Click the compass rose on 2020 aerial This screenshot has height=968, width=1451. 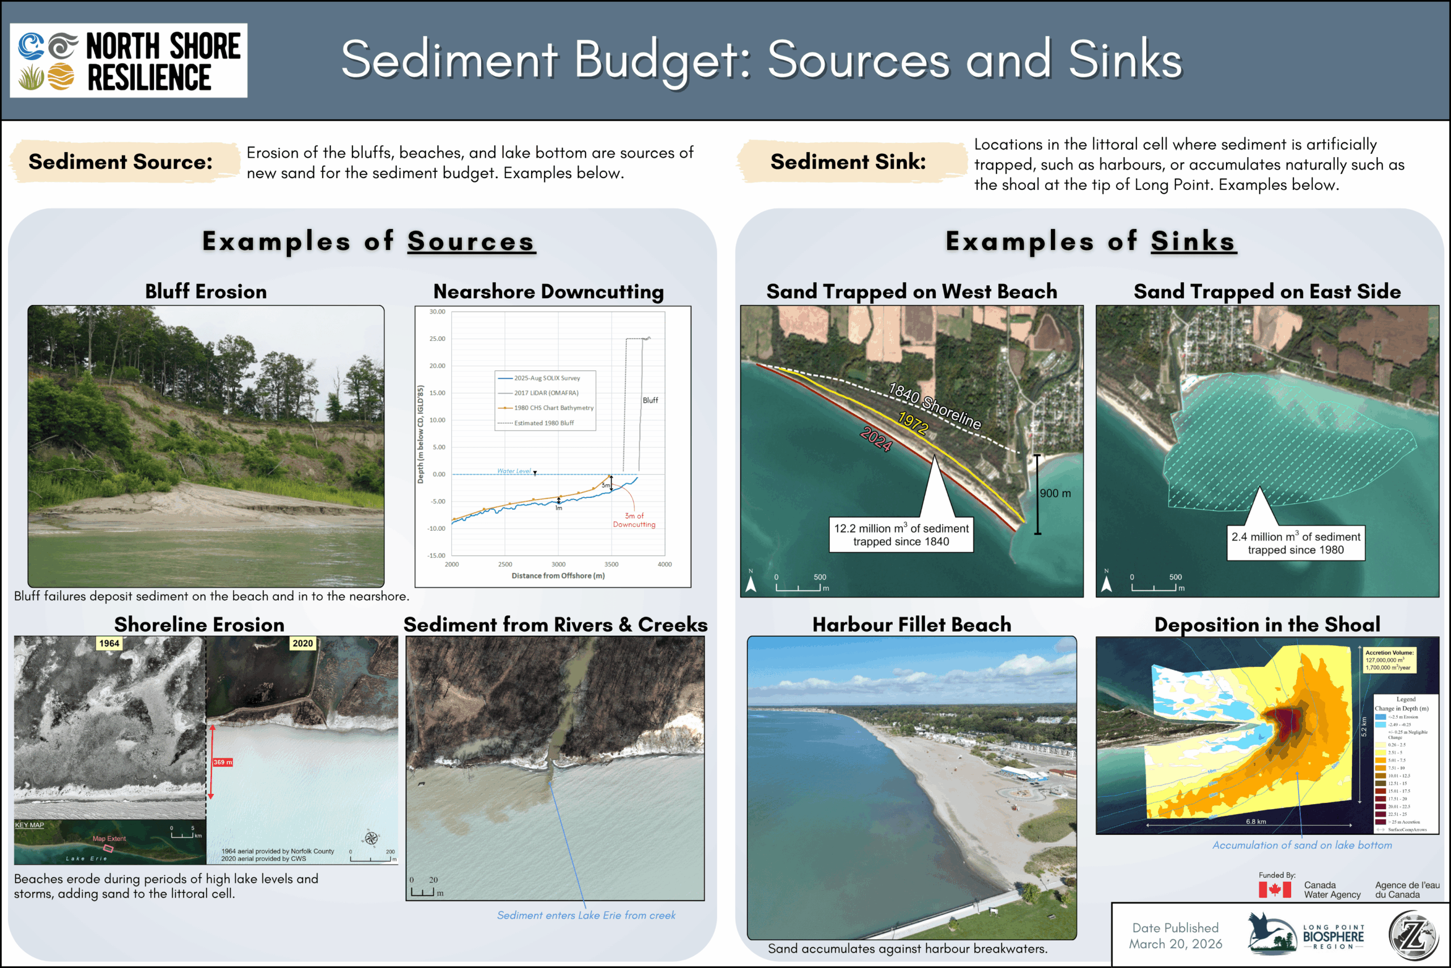point(371,838)
